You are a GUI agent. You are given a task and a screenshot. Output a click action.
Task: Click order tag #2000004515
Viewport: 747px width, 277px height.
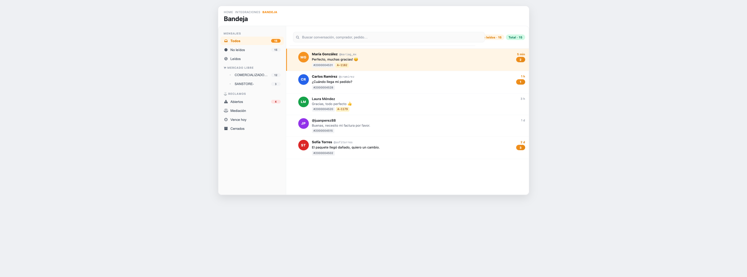point(323,131)
